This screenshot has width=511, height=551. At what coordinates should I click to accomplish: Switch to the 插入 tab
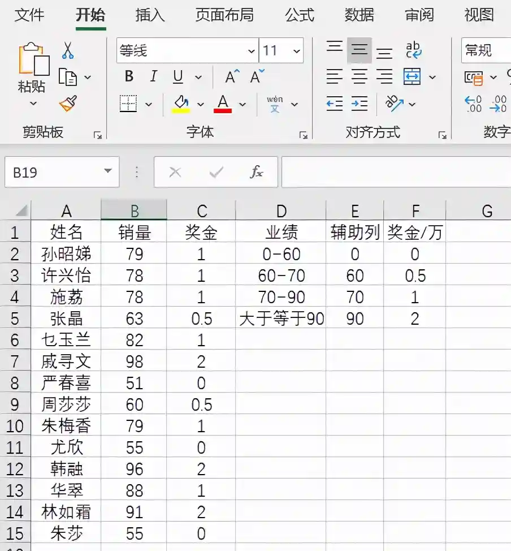point(150,15)
